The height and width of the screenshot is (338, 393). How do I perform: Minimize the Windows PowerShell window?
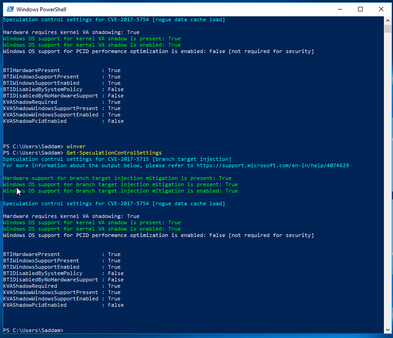click(340, 9)
